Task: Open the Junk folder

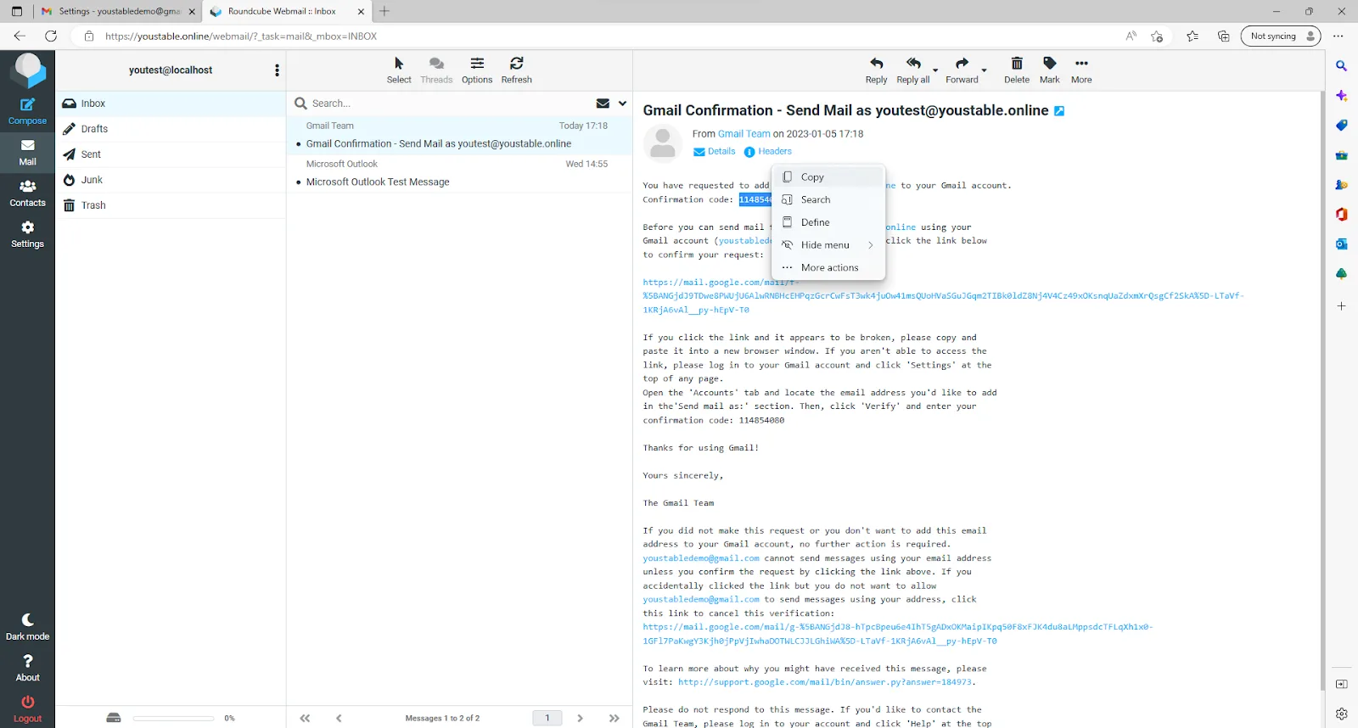Action: (x=171, y=180)
